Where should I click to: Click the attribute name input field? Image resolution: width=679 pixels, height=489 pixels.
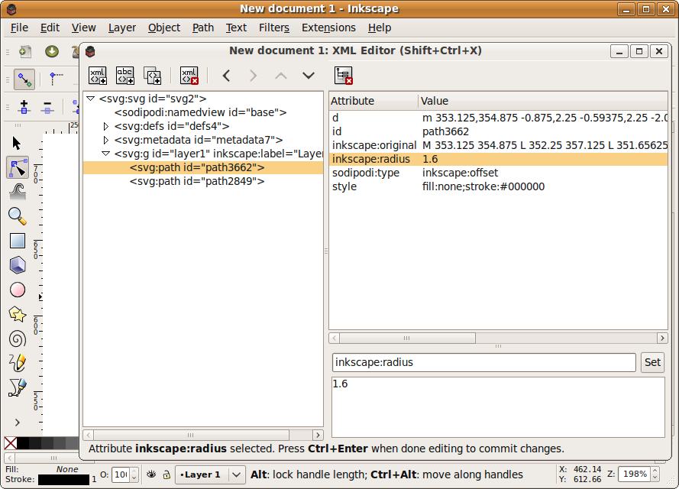(483, 362)
